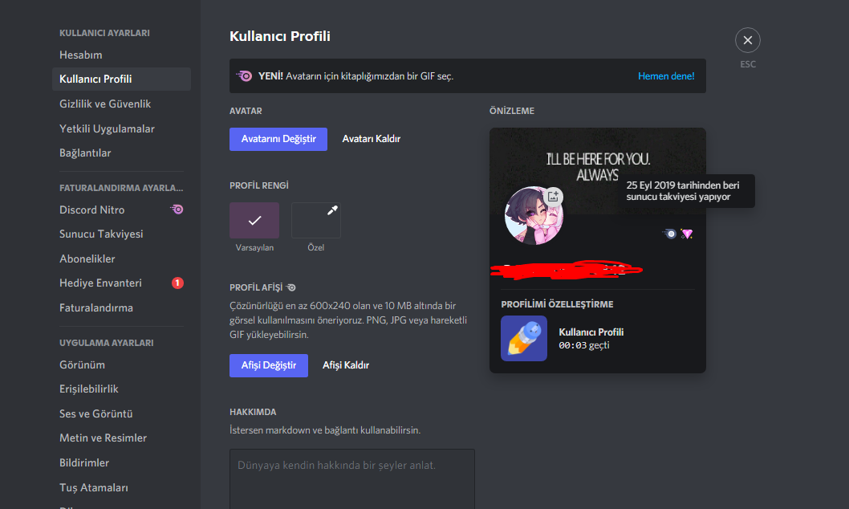The height and width of the screenshot is (509, 849).
Task: Click the PROFİLİMİ ÖZELLEŞTİRME heading
Action: pos(557,304)
